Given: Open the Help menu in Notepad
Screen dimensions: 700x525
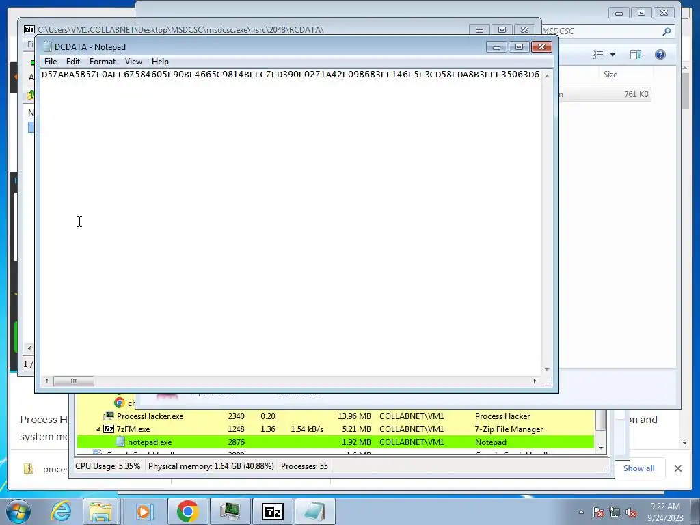Looking at the screenshot, I should pos(160,62).
